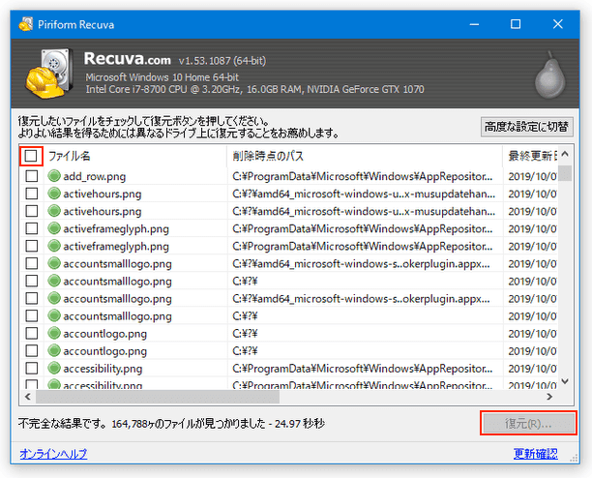Click green status icon beside accountlogo.png first row
Image resolution: width=592 pixels, height=478 pixels.
(54, 334)
